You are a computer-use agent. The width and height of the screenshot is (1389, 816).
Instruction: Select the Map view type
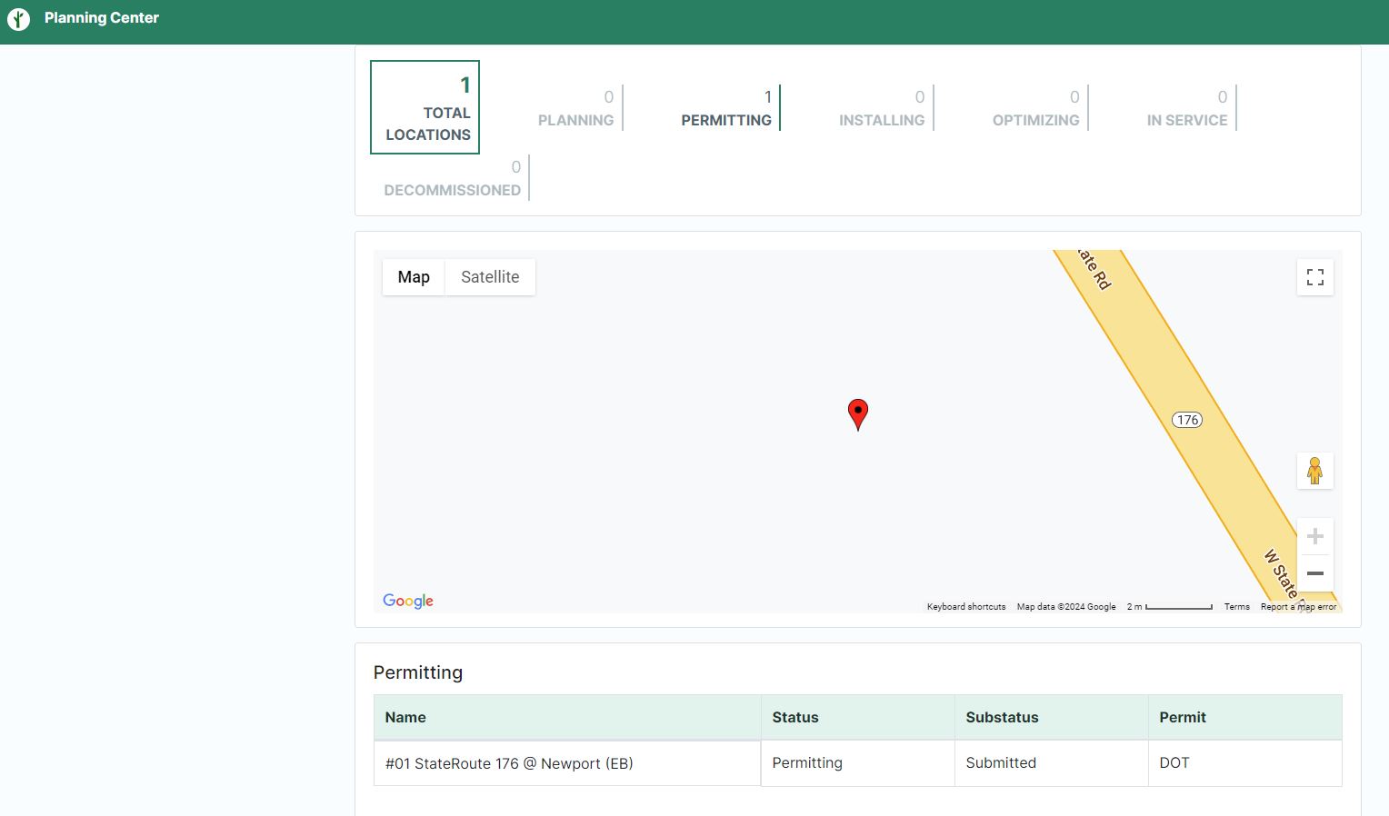click(414, 277)
